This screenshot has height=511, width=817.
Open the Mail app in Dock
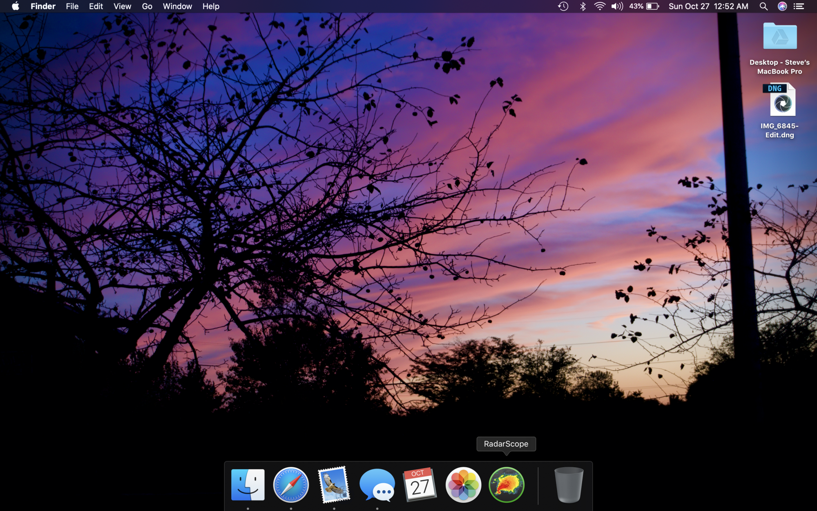tap(334, 485)
